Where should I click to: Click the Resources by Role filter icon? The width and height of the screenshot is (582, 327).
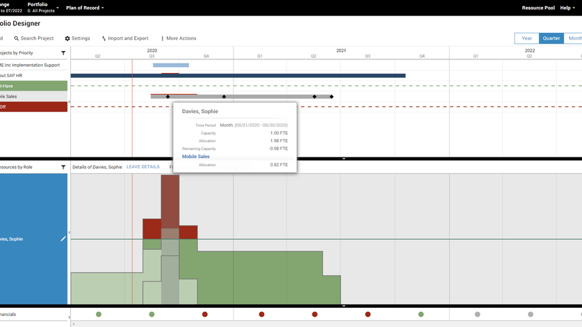(x=63, y=167)
